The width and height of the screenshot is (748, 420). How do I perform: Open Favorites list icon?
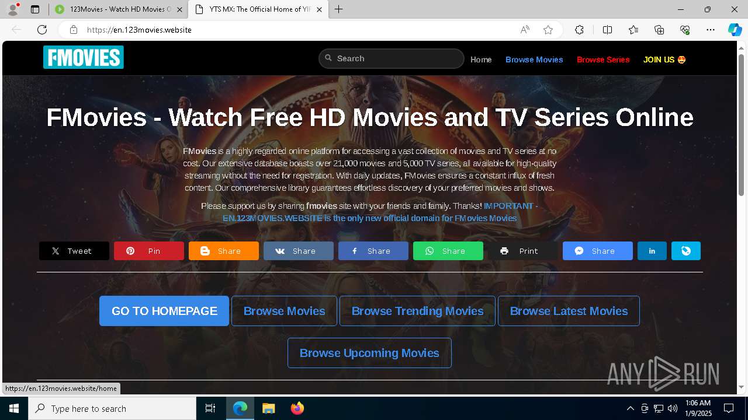[633, 30]
